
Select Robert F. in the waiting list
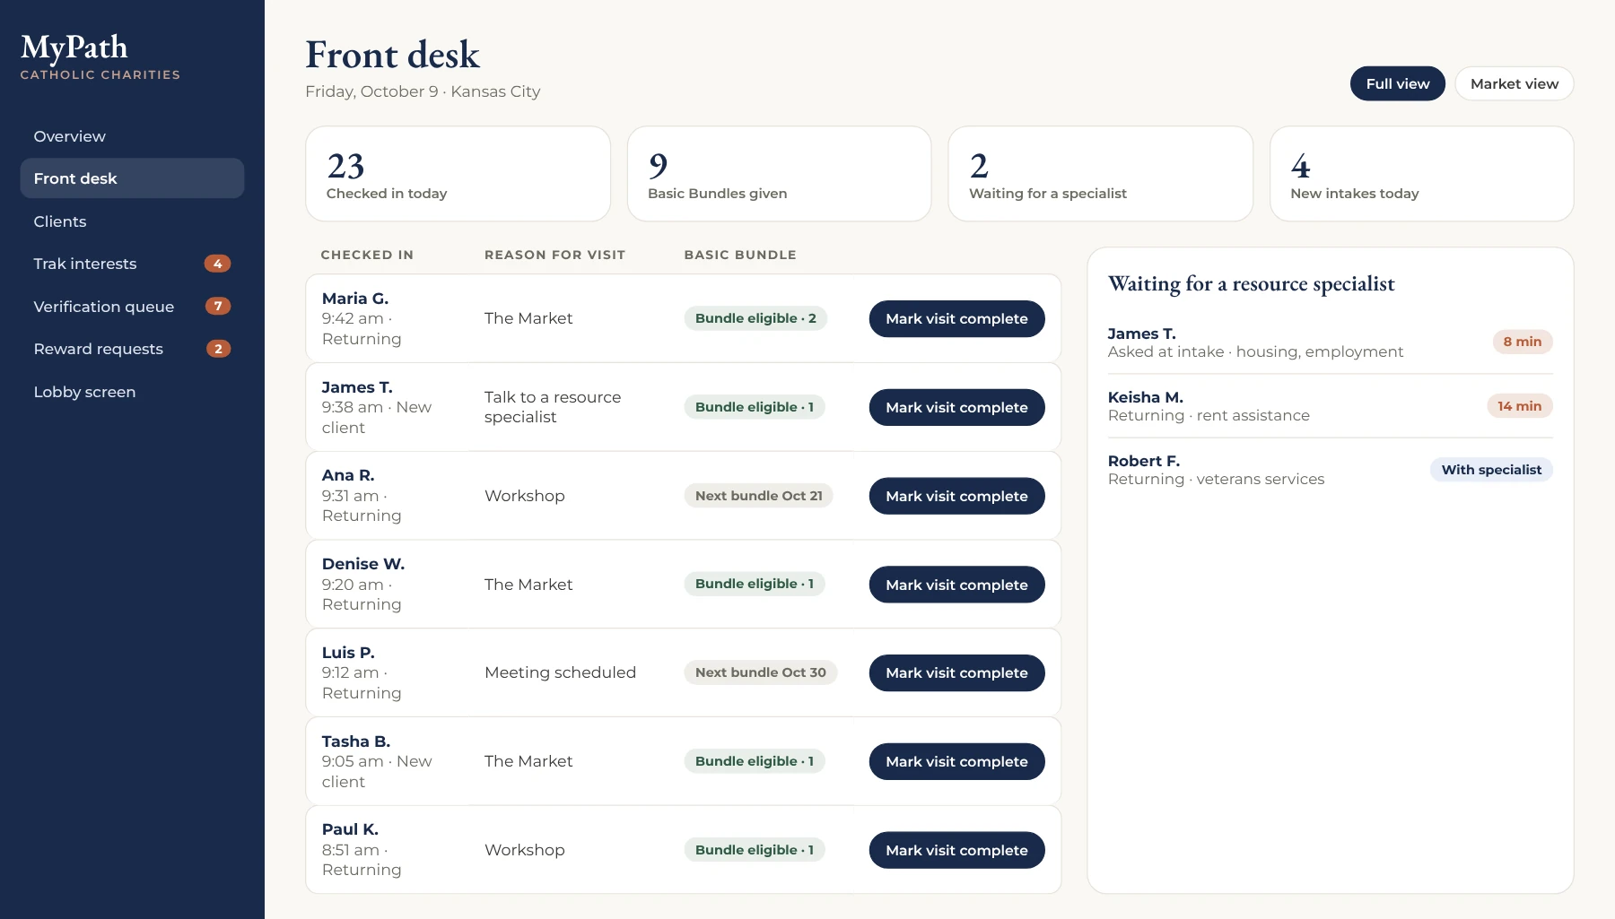click(1330, 470)
